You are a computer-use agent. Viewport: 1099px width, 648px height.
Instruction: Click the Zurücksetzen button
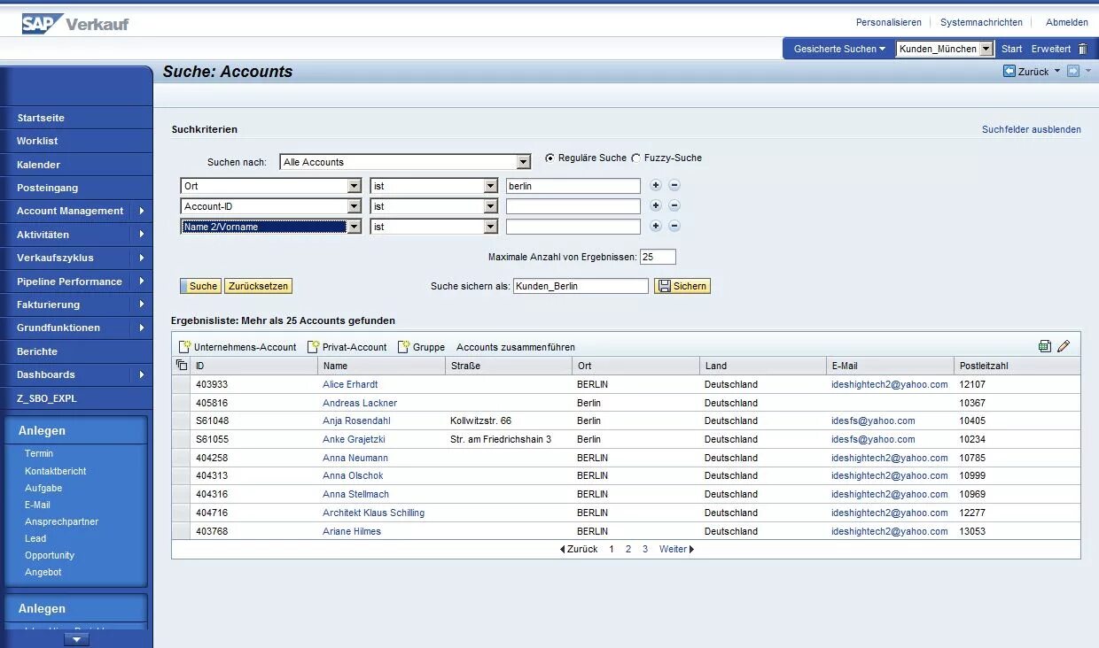coord(258,286)
